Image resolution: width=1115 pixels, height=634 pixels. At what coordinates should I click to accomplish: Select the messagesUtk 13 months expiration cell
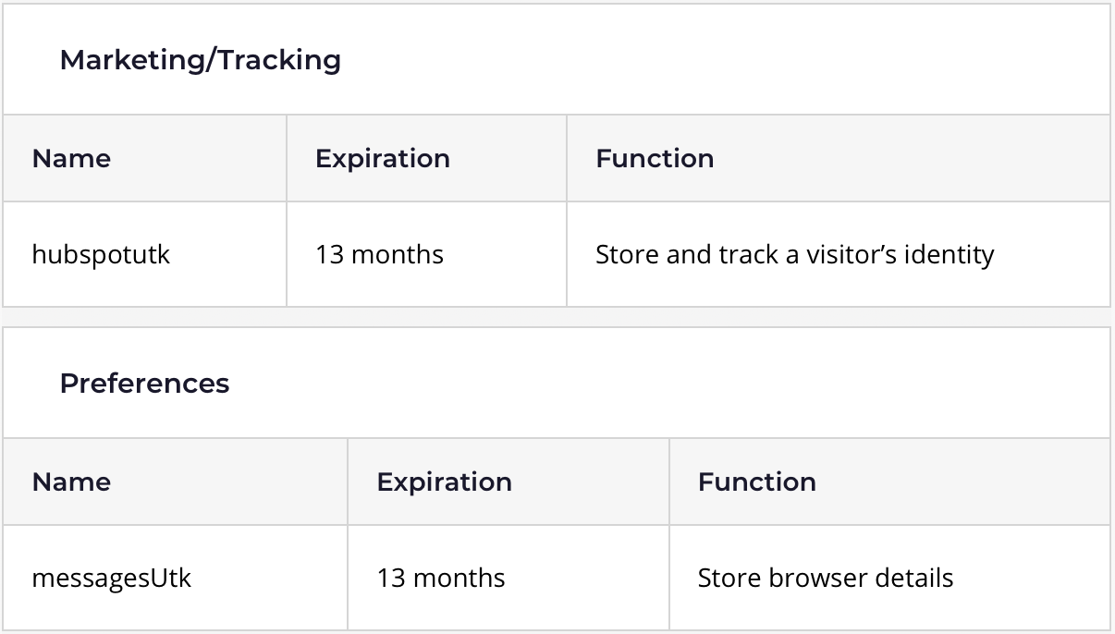tap(508, 578)
